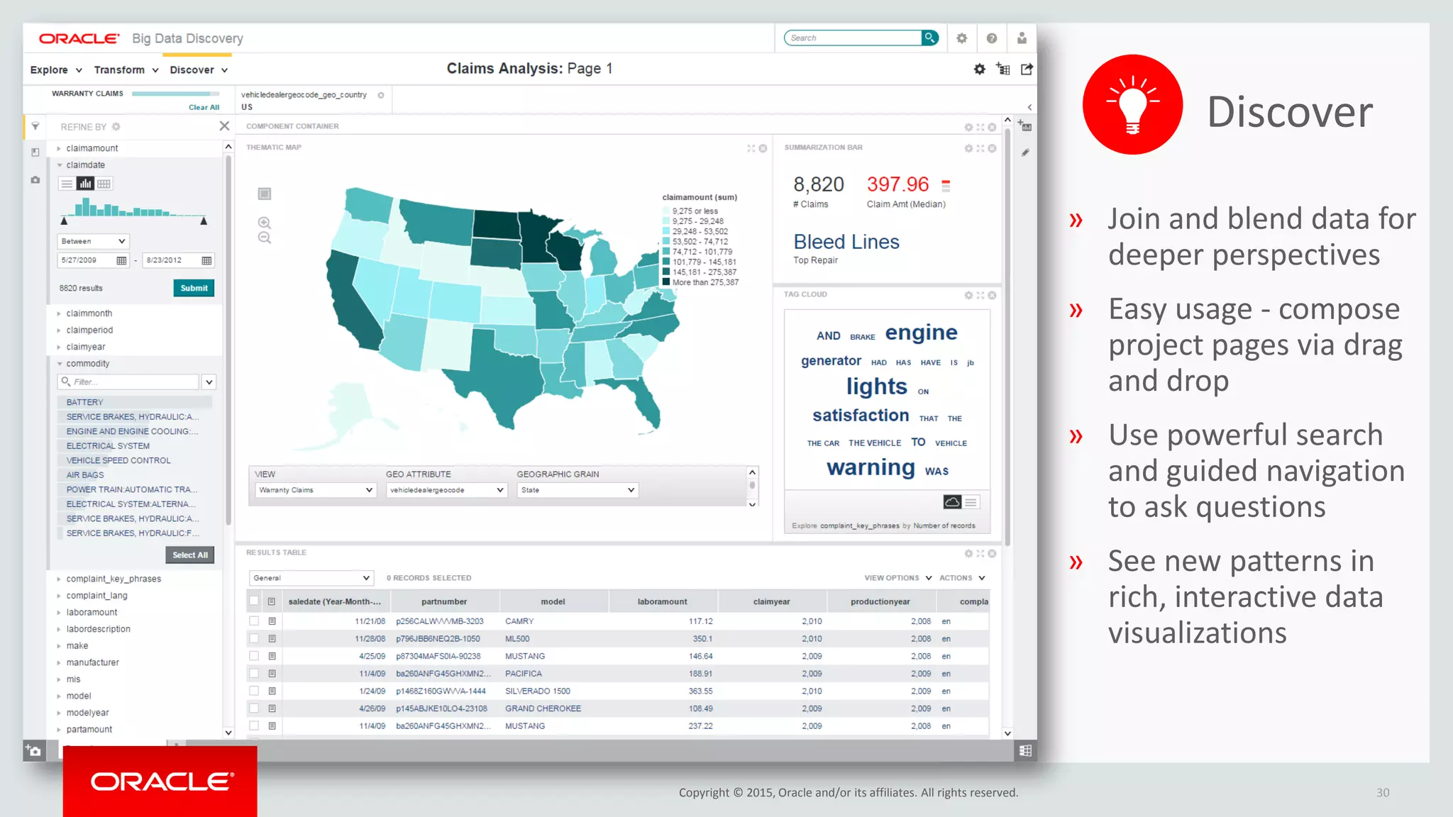The height and width of the screenshot is (817, 1453).
Task: Click Select All commodity values
Action: pyautogui.click(x=190, y=555)
